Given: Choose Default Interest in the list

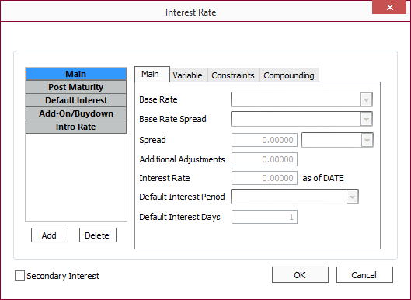Looking at the screenshot, I should pyautogui.click(x=76, y=100).
